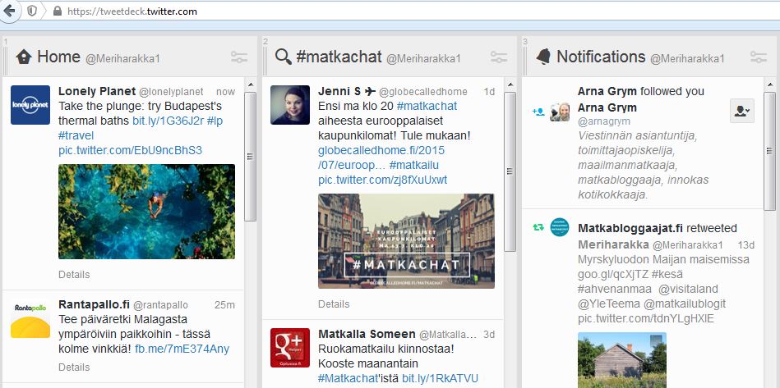Open the #MATKACHAT city street image
The image size is (780, 388).
coord(406,240)
